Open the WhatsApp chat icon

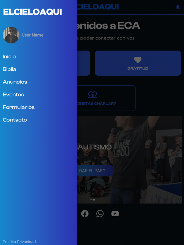point(100,213)
